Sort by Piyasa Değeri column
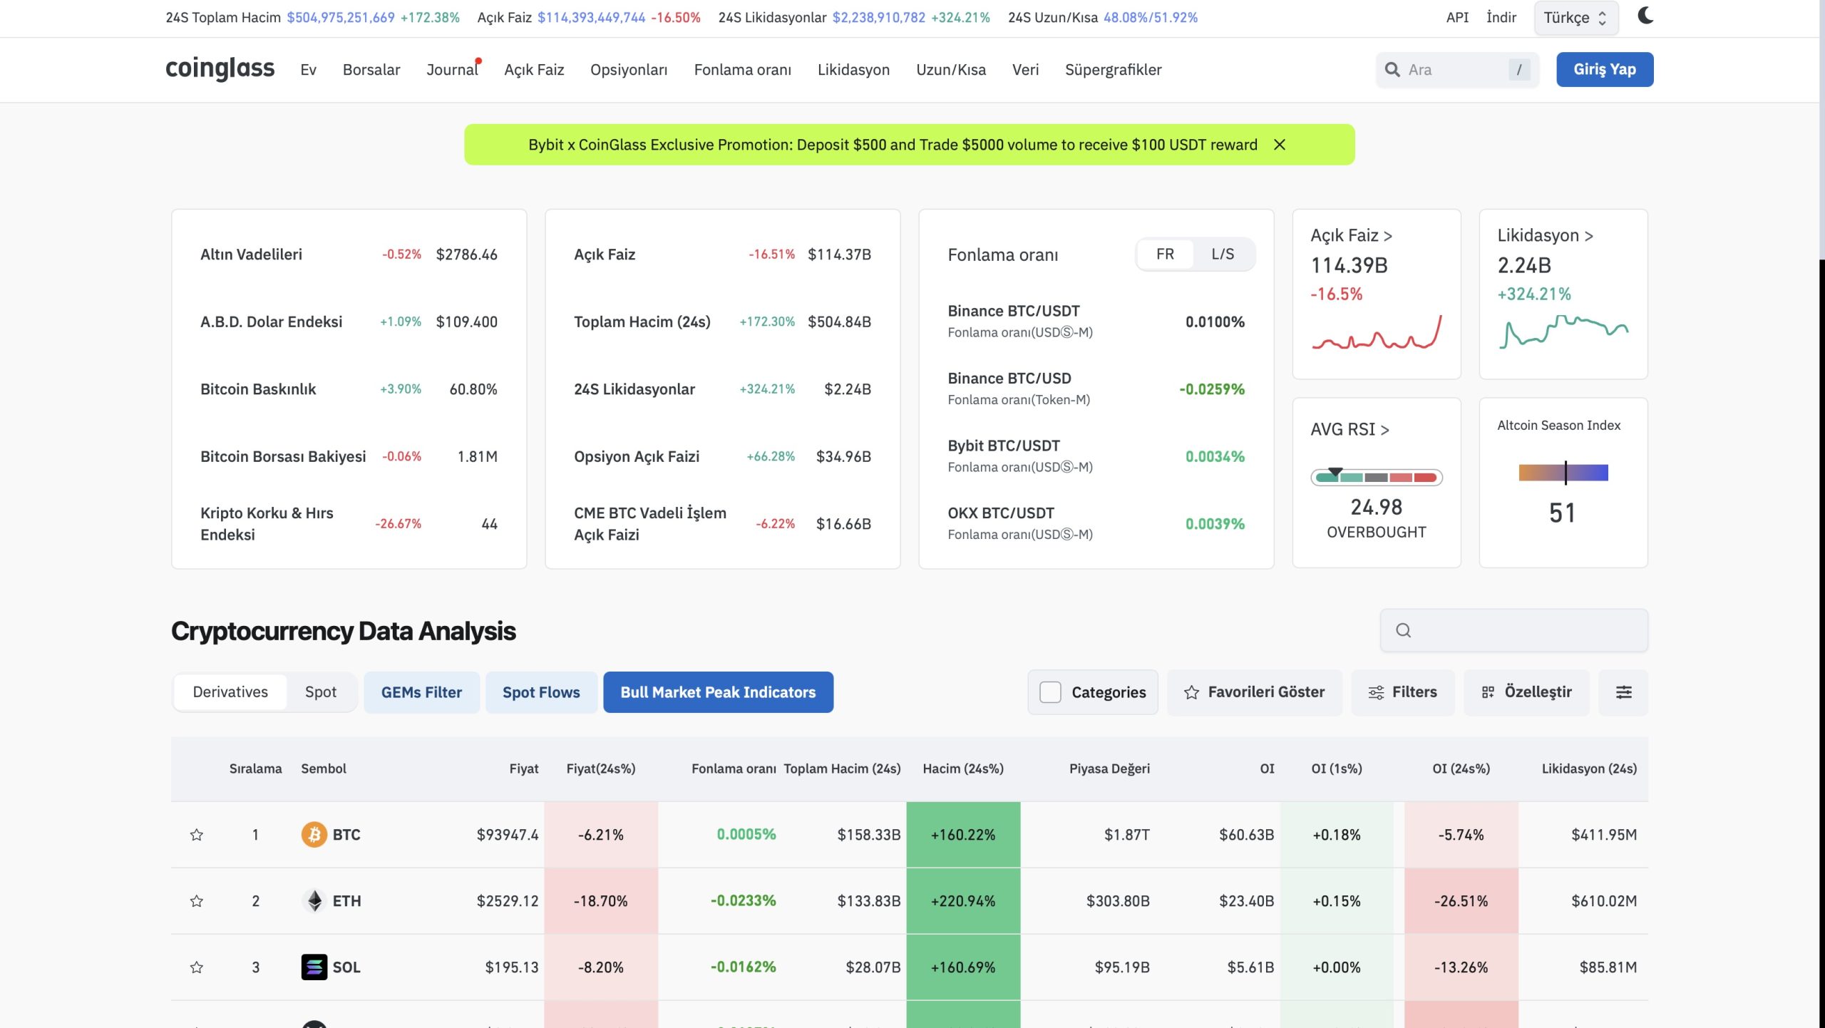Image resolution: width=1825 pixels, height=1028 pixels. [x=1109, y=769]
